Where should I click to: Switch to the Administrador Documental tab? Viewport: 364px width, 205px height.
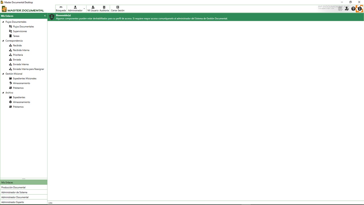click(x=24, y=197)
